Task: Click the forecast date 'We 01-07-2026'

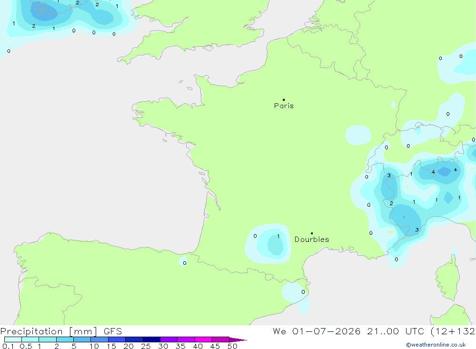Action: [x=317, y=331]
